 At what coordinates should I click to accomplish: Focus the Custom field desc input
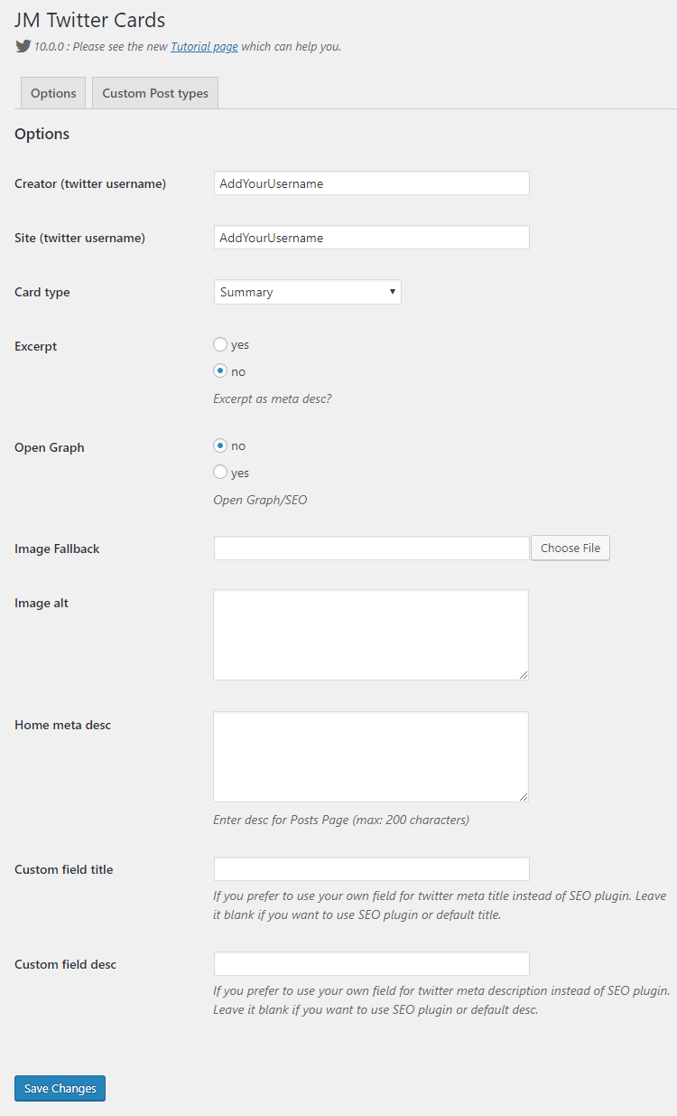click(x=371, y=964)
